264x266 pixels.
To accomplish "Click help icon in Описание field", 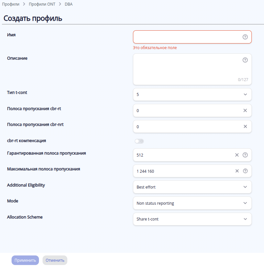I will [245, 60].
